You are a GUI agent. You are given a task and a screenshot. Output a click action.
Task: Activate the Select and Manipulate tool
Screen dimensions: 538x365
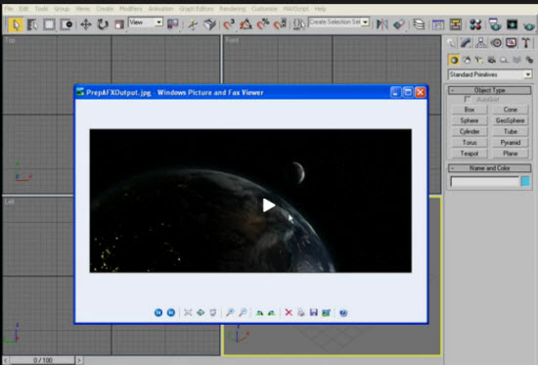(x=193, y=24)
